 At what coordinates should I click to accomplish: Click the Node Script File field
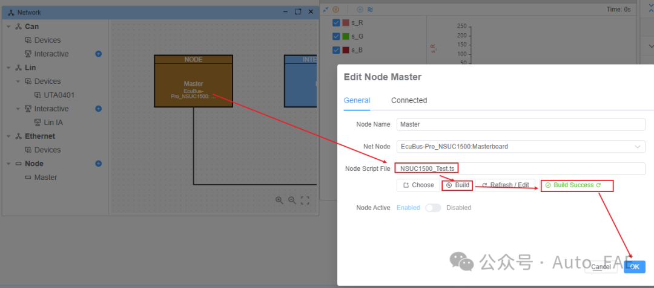coord(521,168)
